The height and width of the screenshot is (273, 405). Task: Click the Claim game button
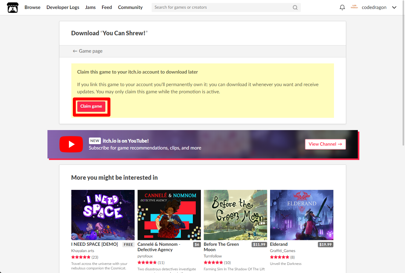click(x=91, y=106)
